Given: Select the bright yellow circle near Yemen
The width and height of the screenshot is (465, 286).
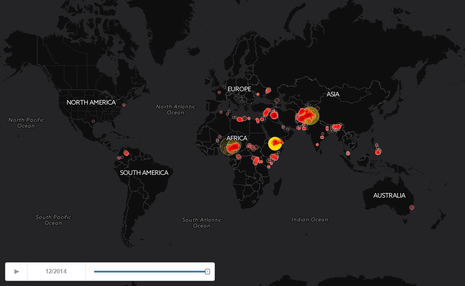Looking at the screenshot, I should 275,143.
